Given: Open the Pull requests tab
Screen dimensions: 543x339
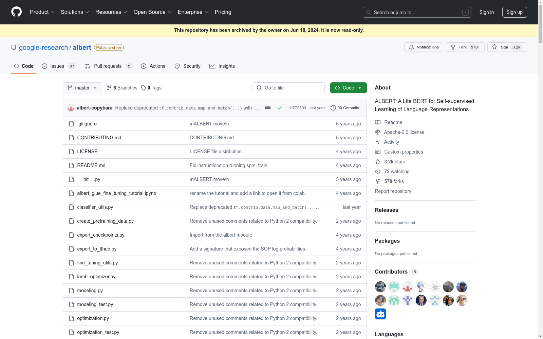Looking at the screenshot, I should (x=108, y=66).
